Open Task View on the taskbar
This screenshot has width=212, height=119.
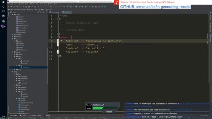(3, 11)
